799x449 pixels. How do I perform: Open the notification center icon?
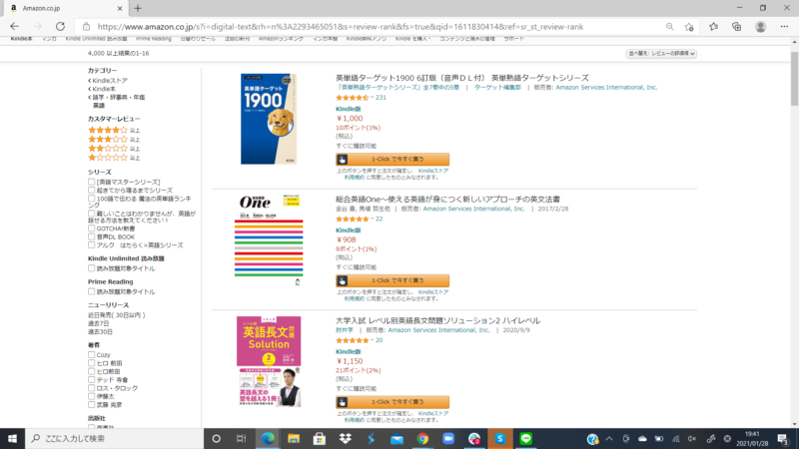pyautogui.click(x=783, y=438)
